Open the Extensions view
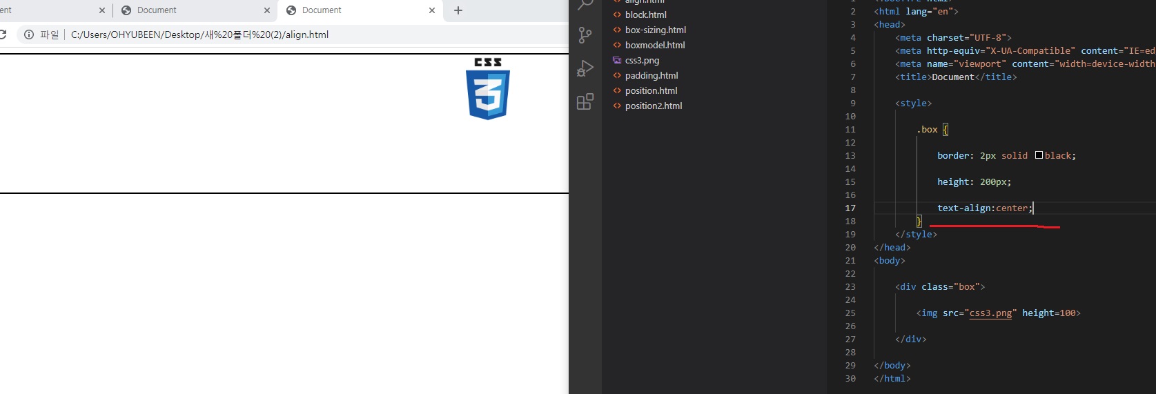 pos(585,101)
